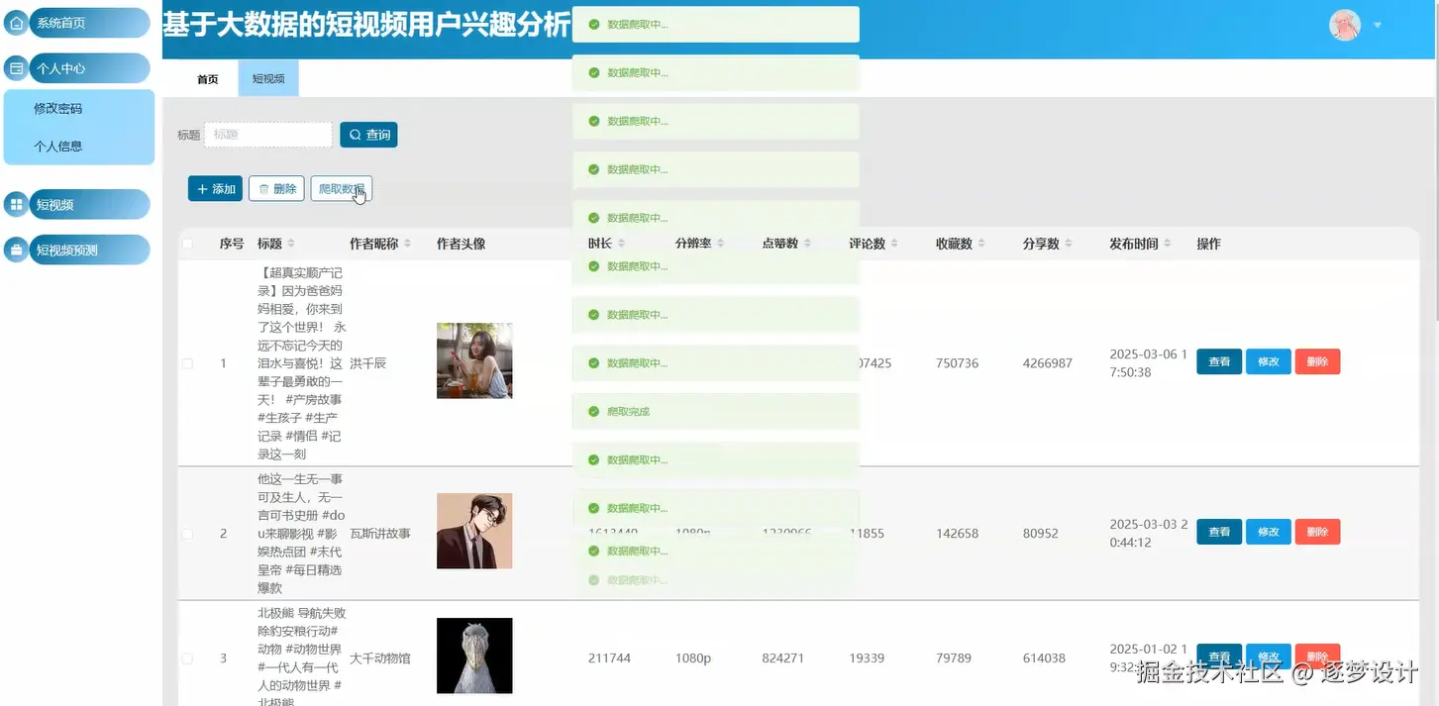Screen dimensions: 1439x706
Task: Click the 瓦斯讲故事 author avatar thumbnail
Action: [474, 531]
